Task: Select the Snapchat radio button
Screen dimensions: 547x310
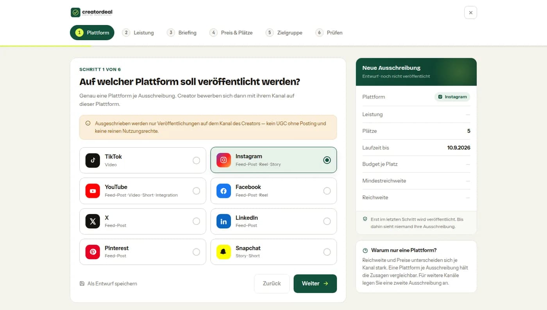Action: pos(327,252)
